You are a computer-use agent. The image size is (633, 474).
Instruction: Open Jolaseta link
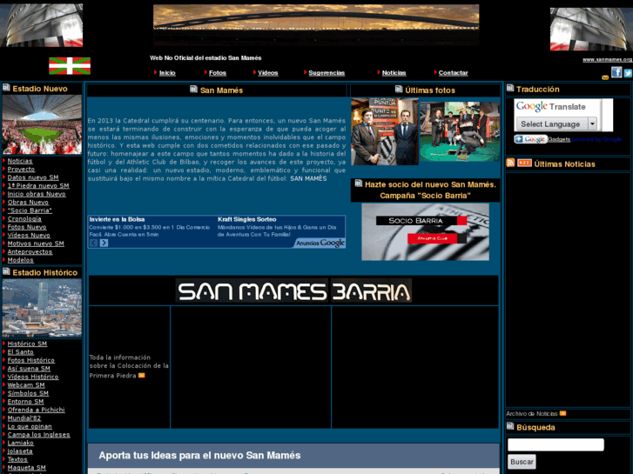20,451
